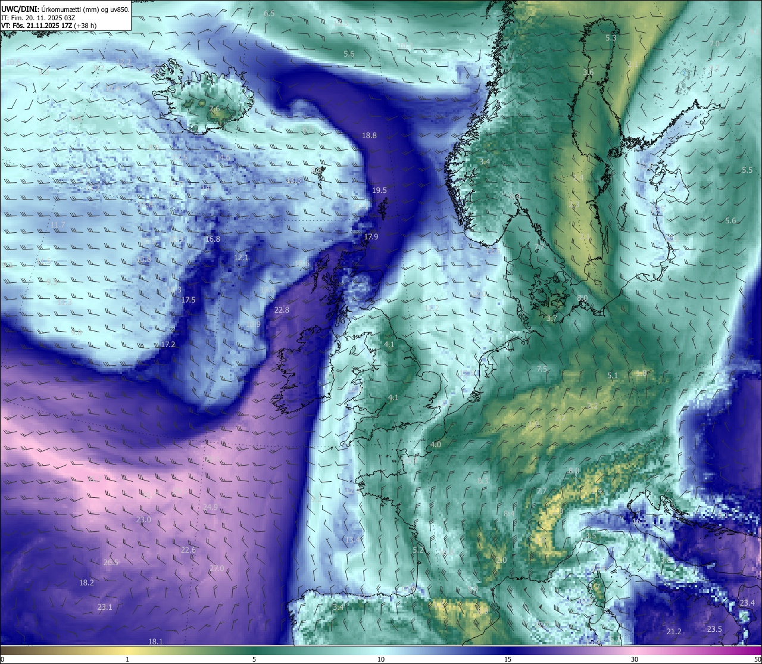Click the color bar's 50 label
Screen dimensions: 762x664
click(x=757, y=659)
